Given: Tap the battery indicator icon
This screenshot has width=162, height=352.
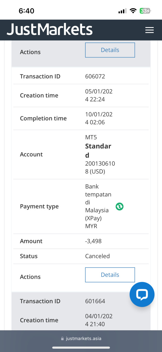Looking at the screenshot, I should point(145,11).
